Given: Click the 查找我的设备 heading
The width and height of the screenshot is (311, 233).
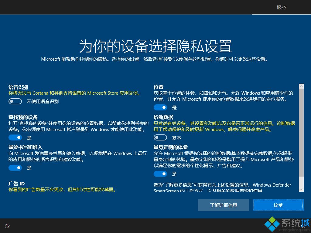Looking at the screenshot, I should (x=23, y=117).
